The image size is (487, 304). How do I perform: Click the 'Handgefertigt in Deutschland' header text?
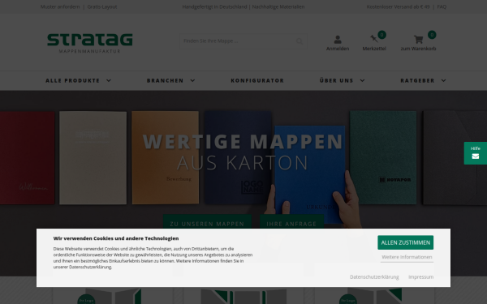click(x=214, y=6)
